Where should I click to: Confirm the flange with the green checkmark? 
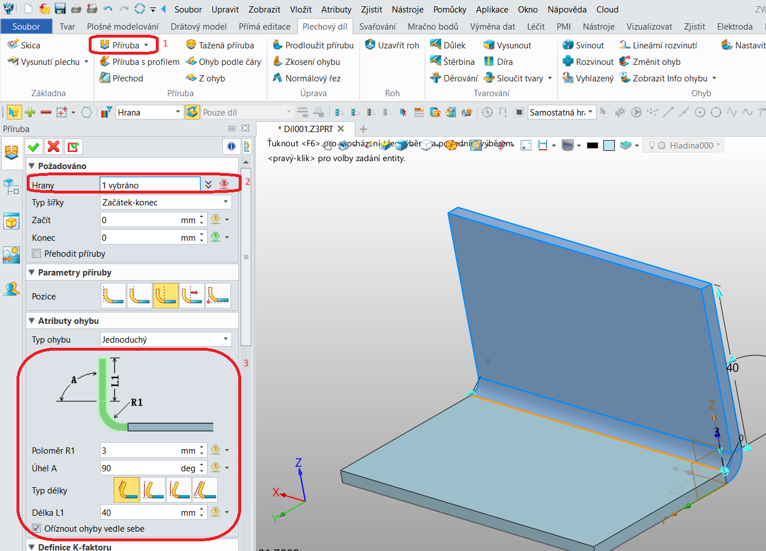34,147
